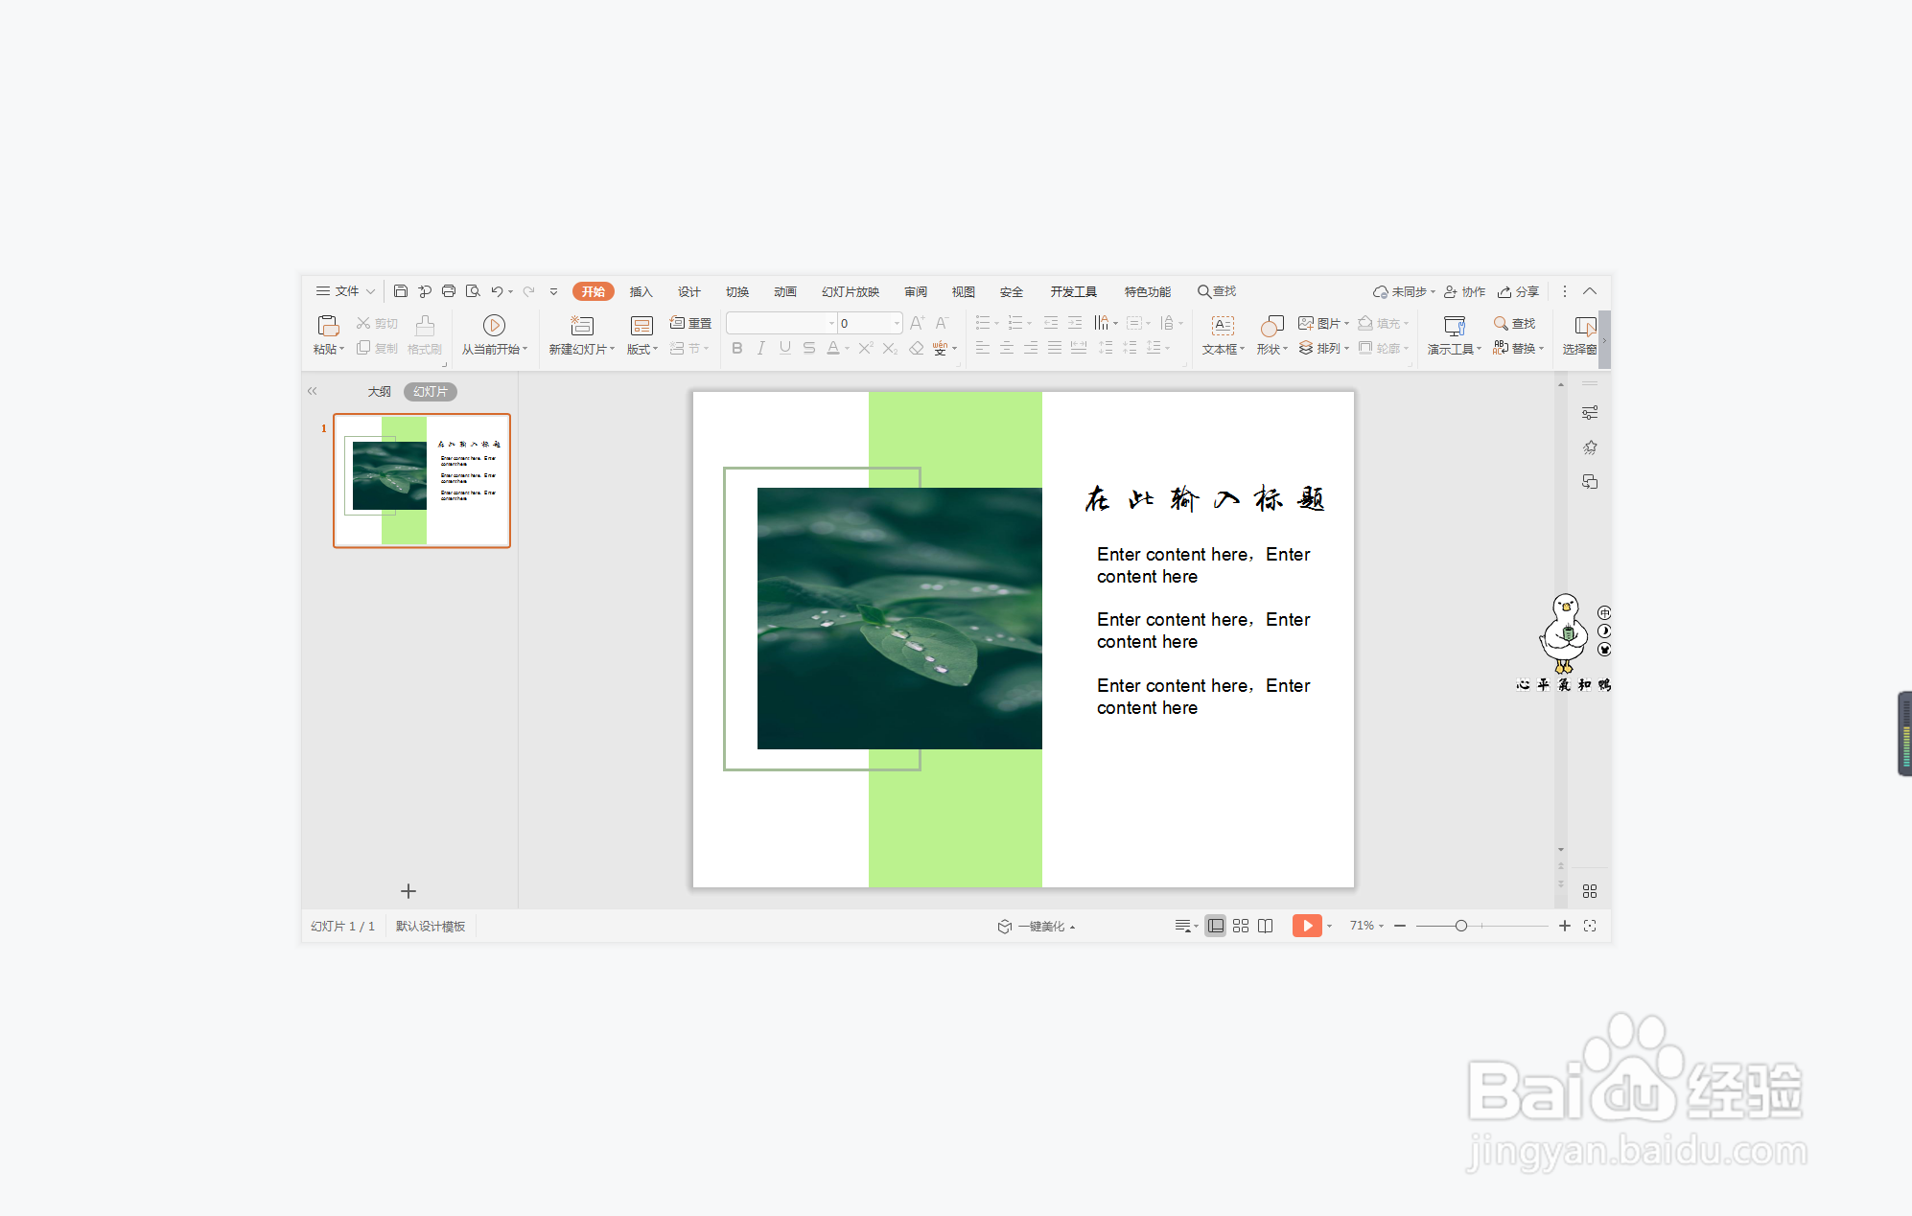
Task: Click the Save icon in quick access toolbar
Action: coord(401,291)
